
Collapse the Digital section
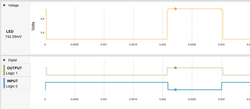tap(4, 60)
